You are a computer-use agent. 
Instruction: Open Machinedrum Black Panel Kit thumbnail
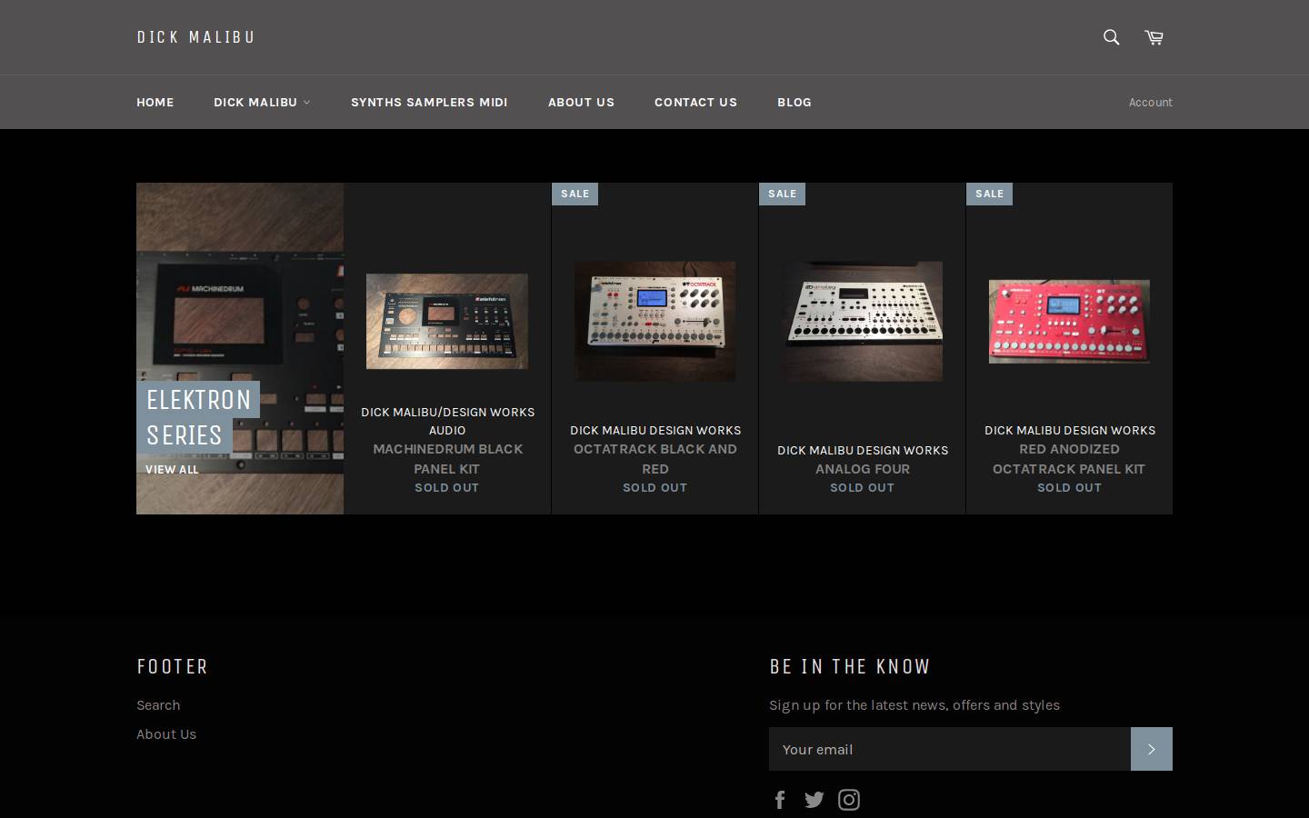pyautogui.click(x=447, y=321)
